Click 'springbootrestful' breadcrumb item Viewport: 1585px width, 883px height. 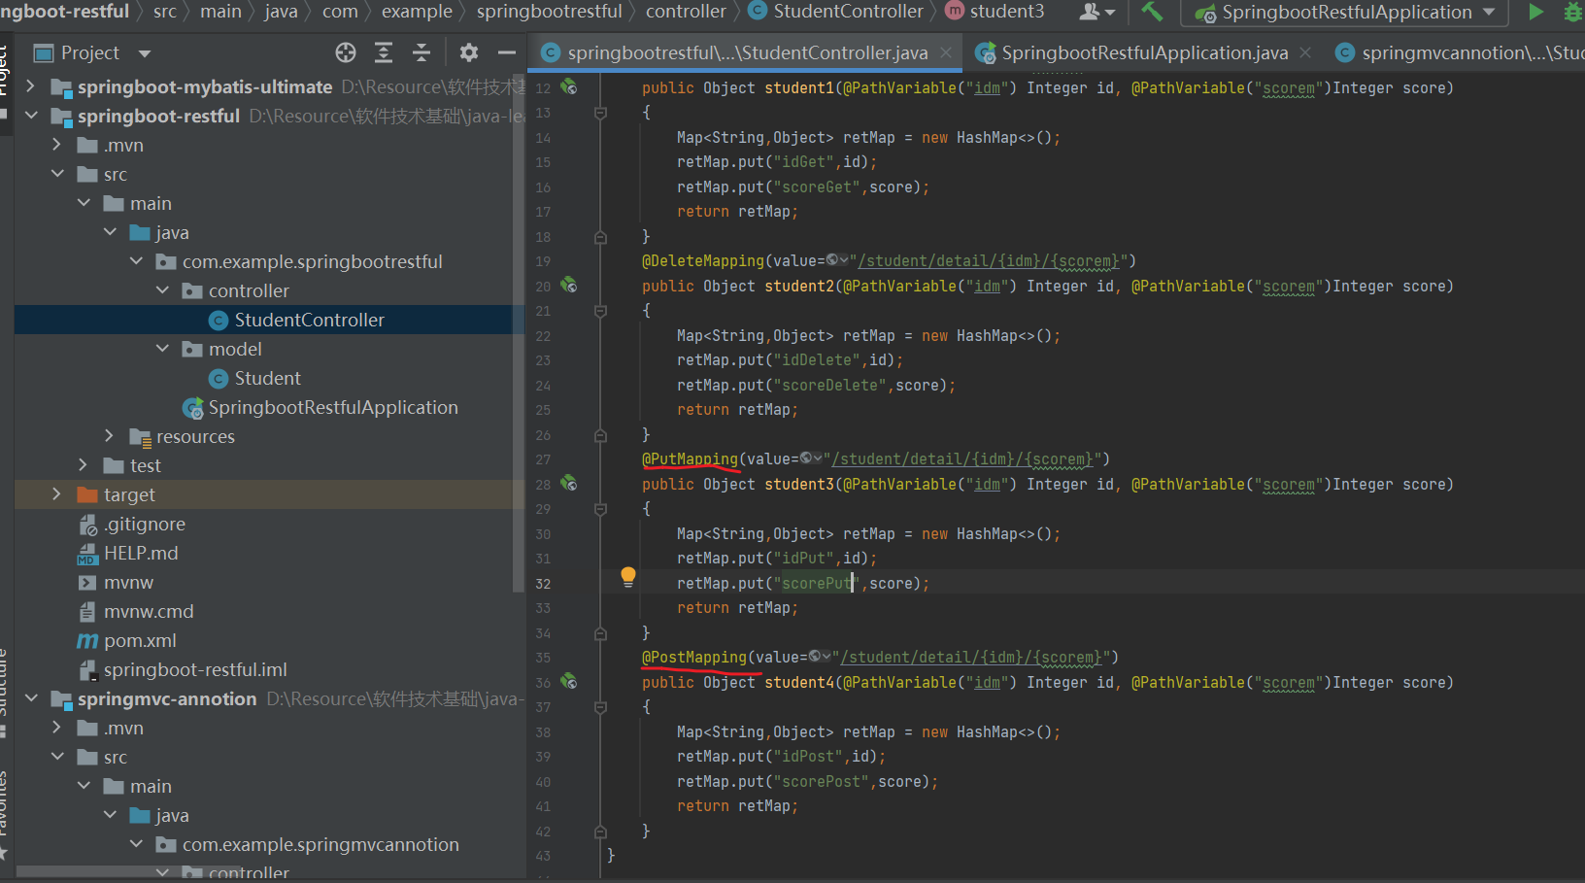[549, 12]
